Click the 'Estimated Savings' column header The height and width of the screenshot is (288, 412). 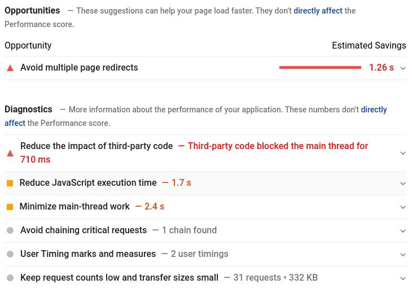pyautogui.click(x=369, y=46)
